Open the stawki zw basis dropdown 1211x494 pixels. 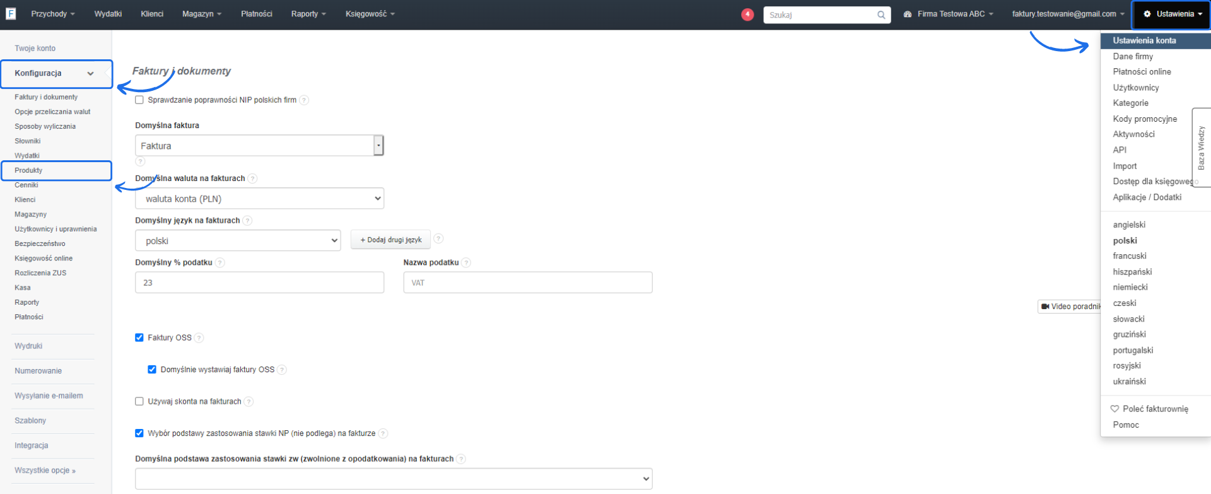coord(394,479)
